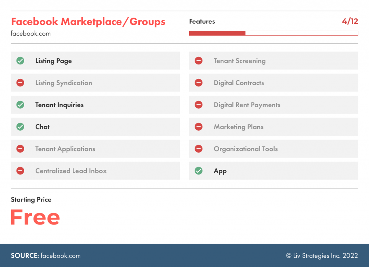
Task: Select the Tenant Applications feature text
Action: point(65,149)
